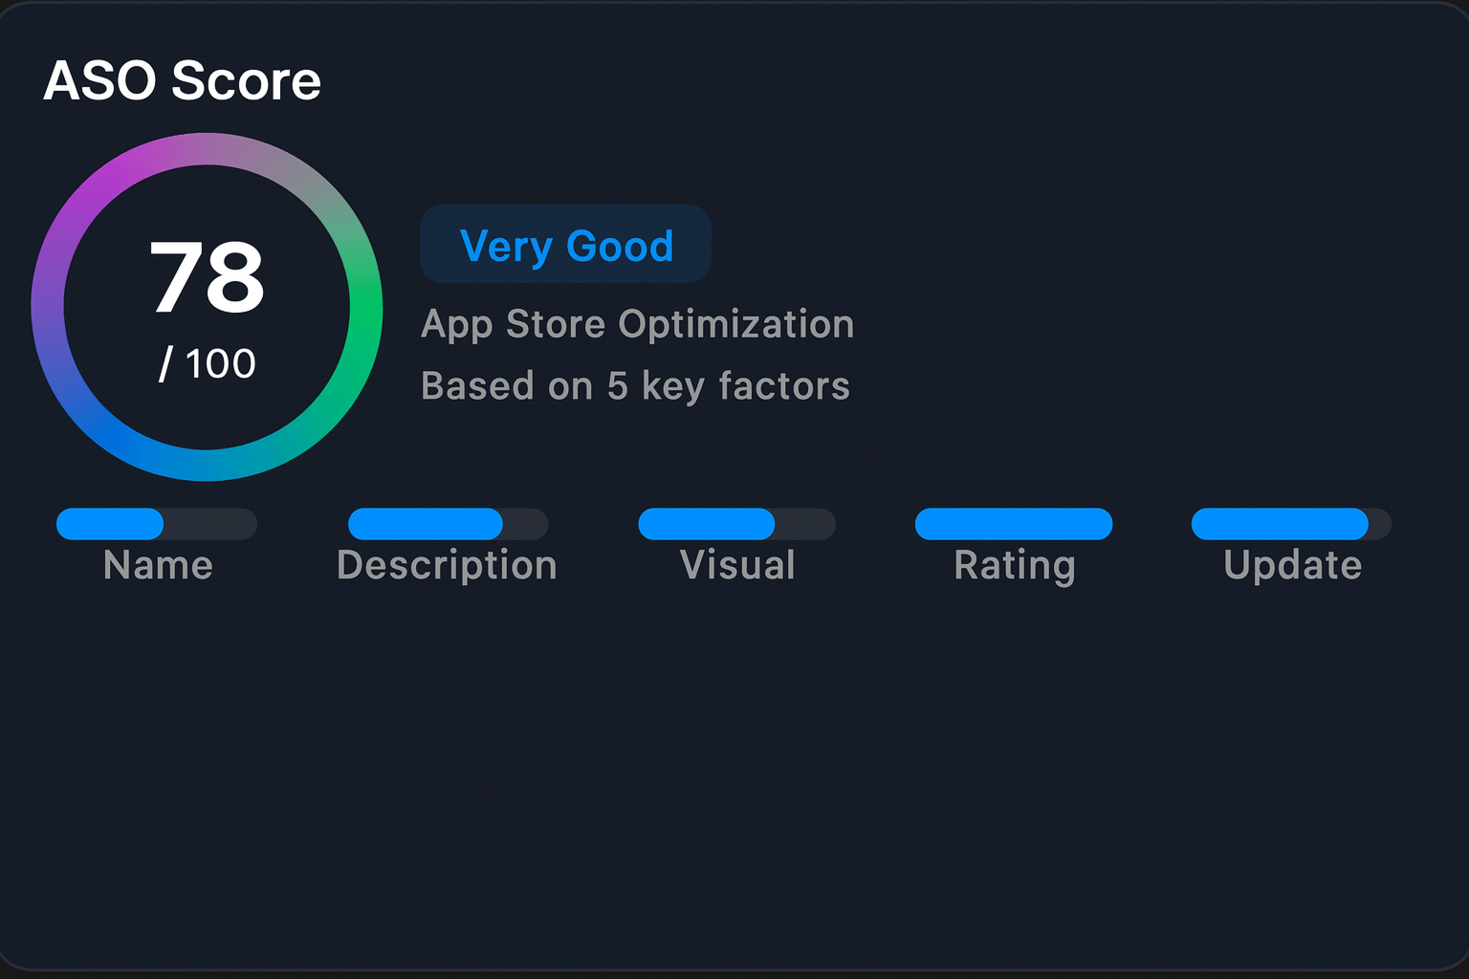Select the Description factor label

(447, 565)
